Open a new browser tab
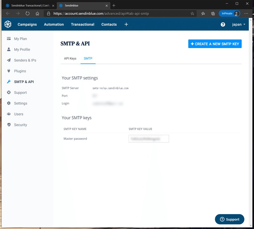Viewport: 254px width, 229px height. click(114, 5)
